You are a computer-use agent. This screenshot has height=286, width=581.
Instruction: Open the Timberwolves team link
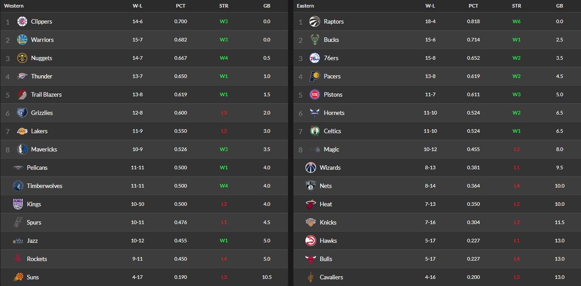coord(45,186)
